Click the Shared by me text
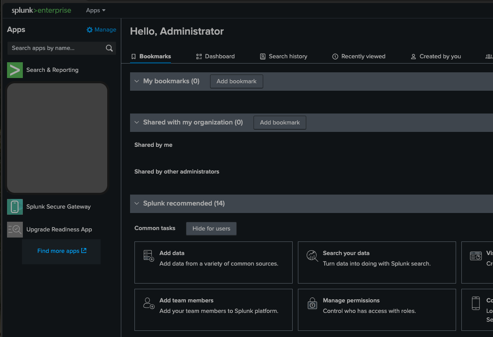493x337 pixels. click(x=153, y=145)
